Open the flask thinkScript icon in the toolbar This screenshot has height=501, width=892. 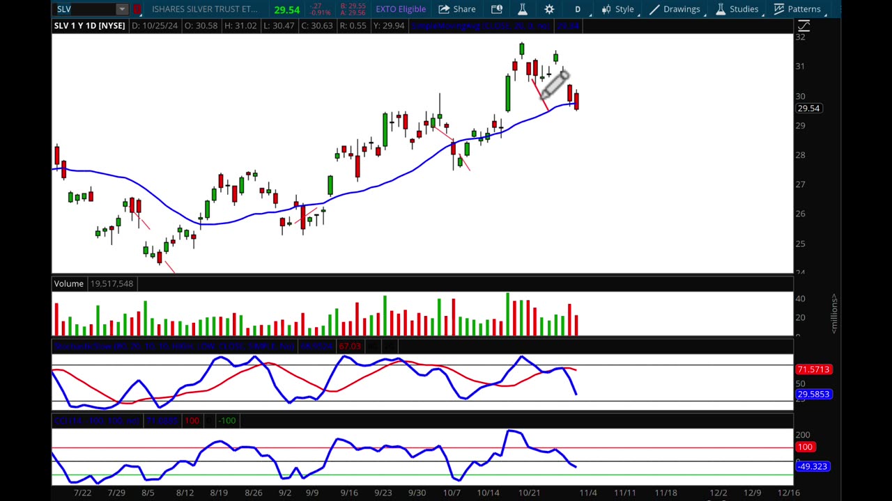[x=522, y=9]
